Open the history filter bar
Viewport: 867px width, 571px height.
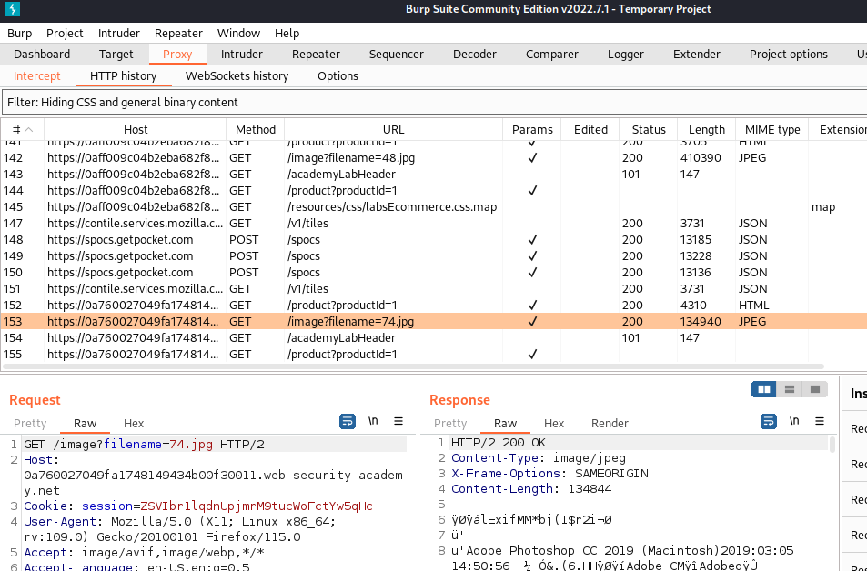tap(434, 102)
